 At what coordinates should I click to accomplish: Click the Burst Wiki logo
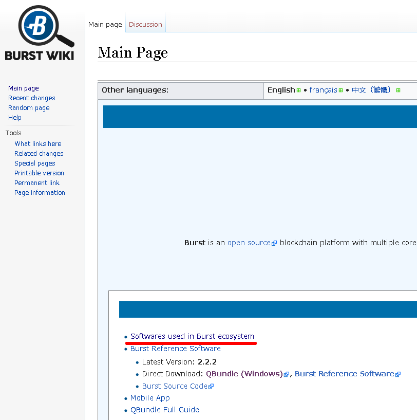click(40, 33)
